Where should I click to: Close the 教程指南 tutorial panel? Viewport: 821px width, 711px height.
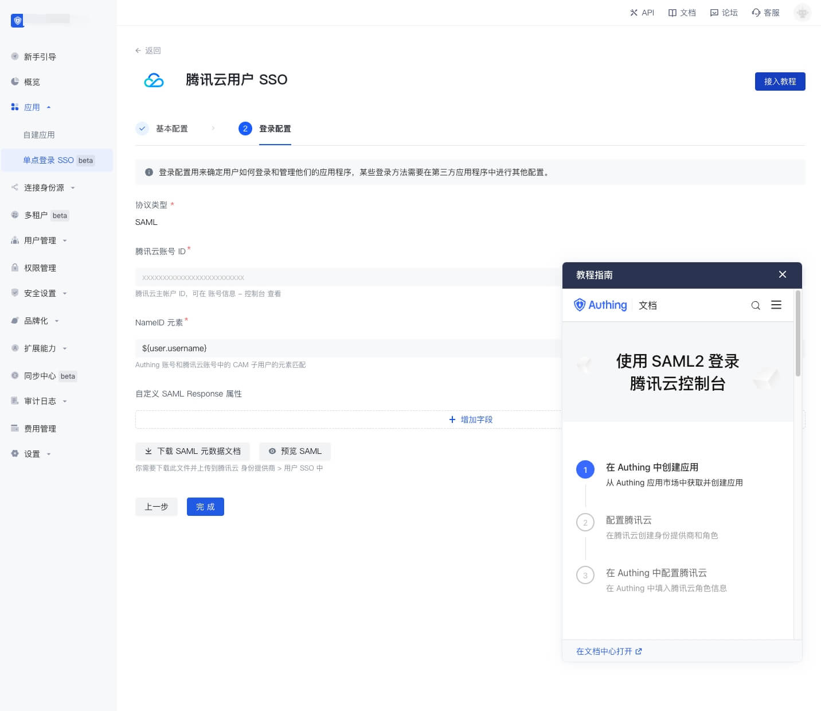[x=782, y=275]
